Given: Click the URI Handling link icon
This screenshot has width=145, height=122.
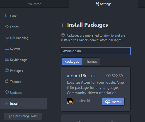Looking at the screenshot, I should (7, 37).
